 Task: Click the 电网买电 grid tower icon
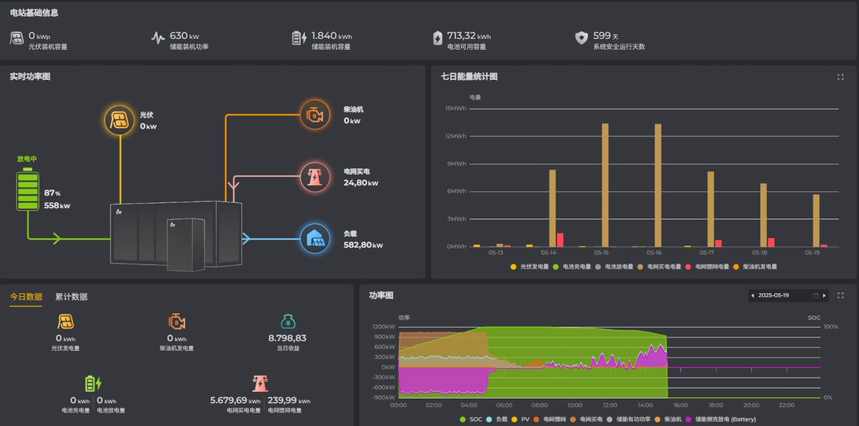pos(315,177)
